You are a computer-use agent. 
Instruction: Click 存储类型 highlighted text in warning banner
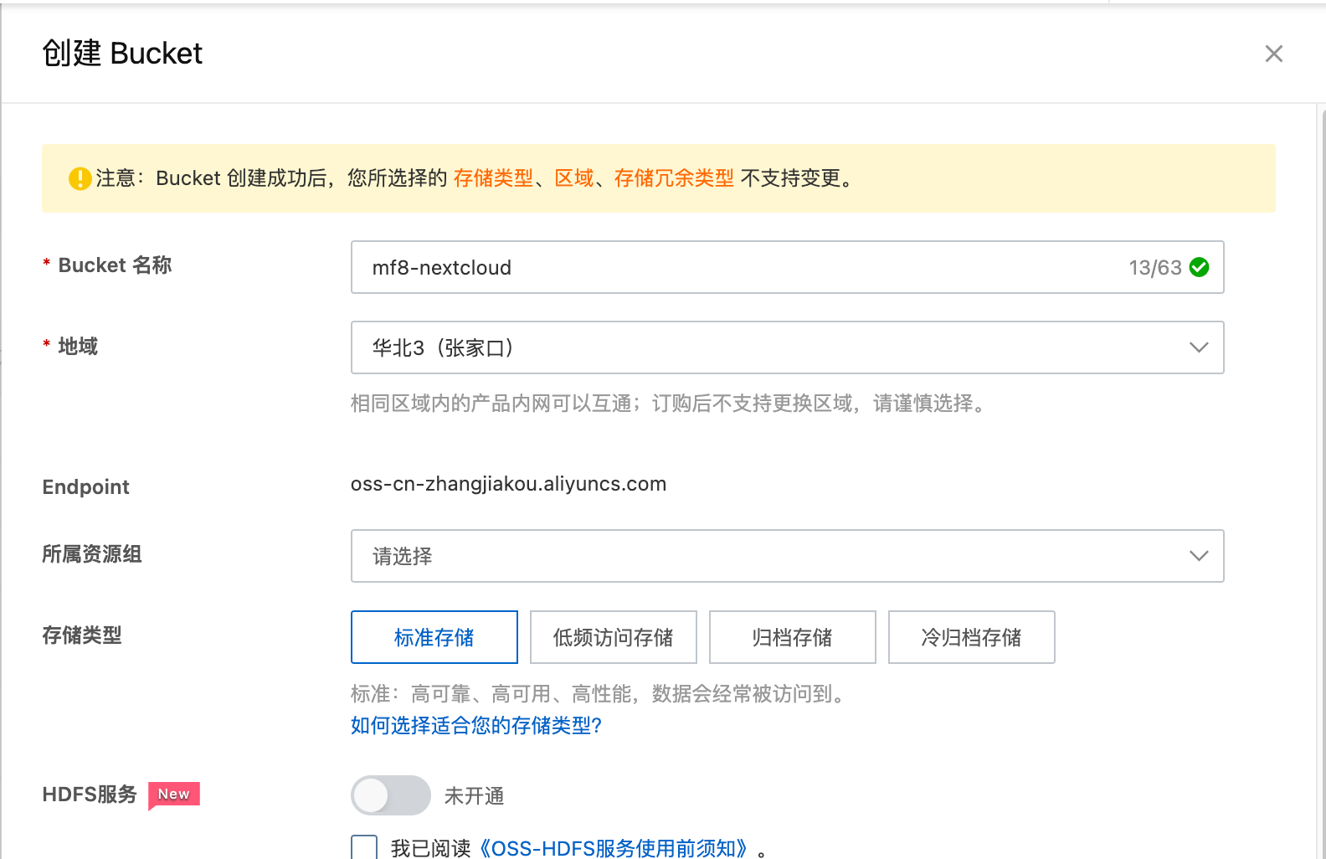click(x=493, y=178)
